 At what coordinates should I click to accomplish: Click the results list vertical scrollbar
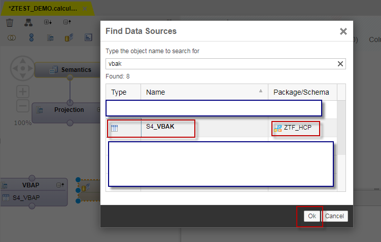pyautogui.click(x=341, y=128)
